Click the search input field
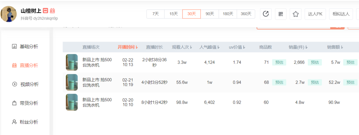 coord(294,27)
